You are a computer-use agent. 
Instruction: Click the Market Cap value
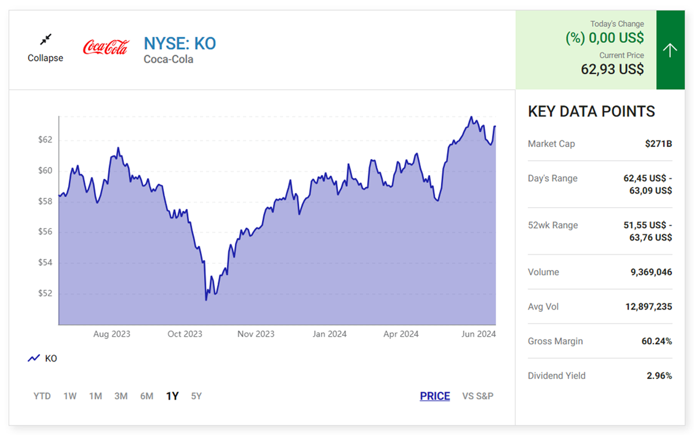point(658,143)
